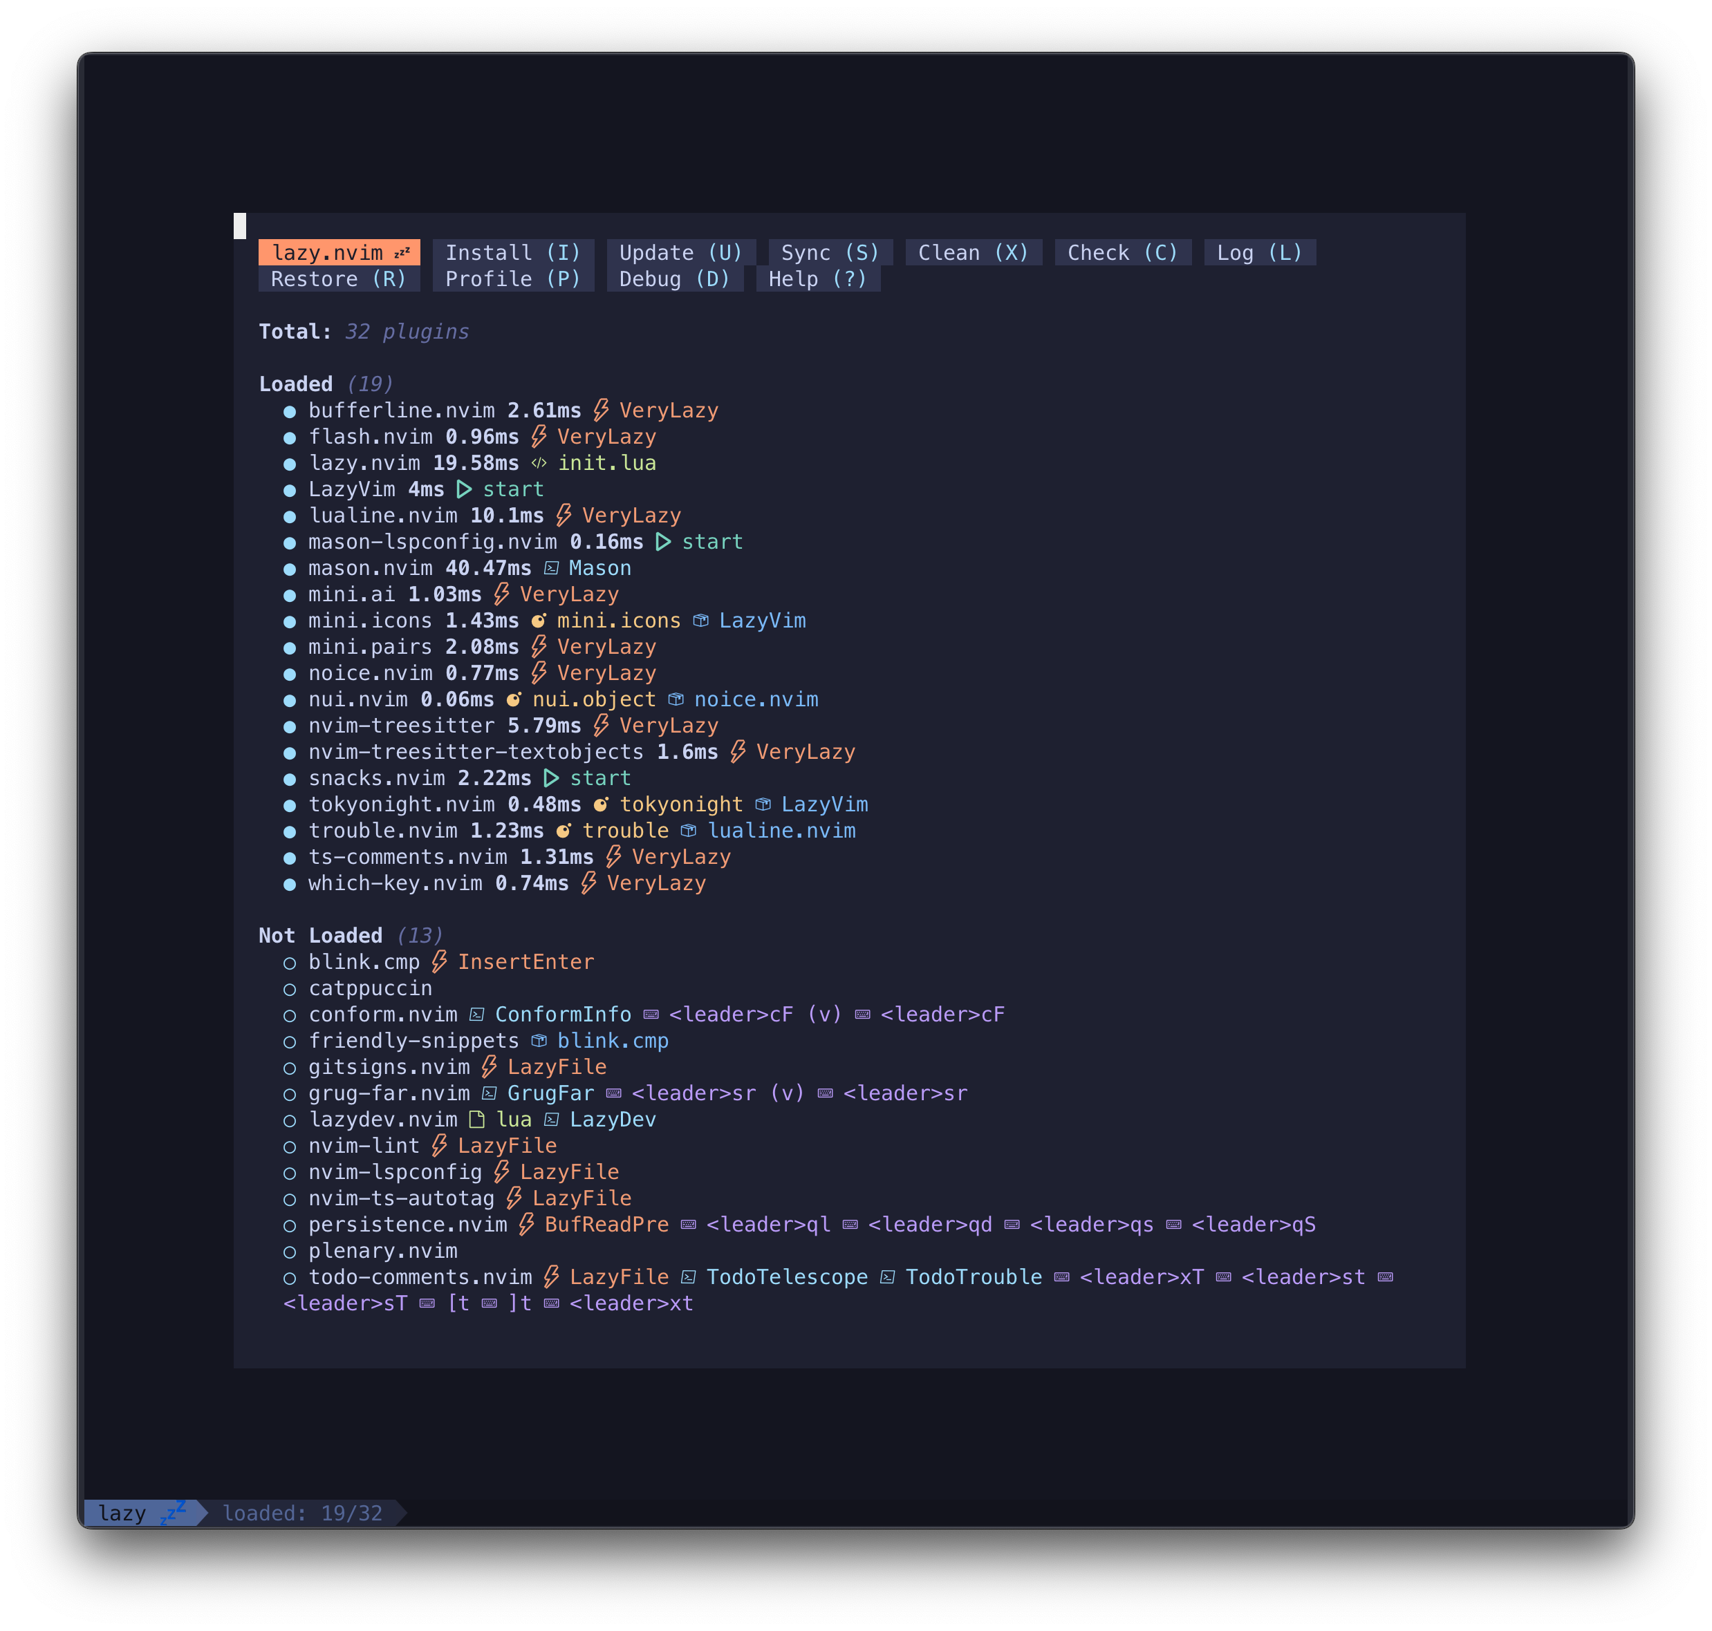This screenshot has height=1631, width=1712.
Task: Click the gitsigns.nvim entry
Action: coord(389,1068)
